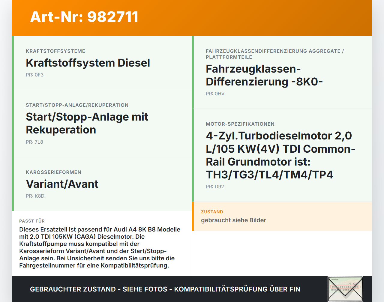Toggle the PR: K8D label

tap(35, 196)
